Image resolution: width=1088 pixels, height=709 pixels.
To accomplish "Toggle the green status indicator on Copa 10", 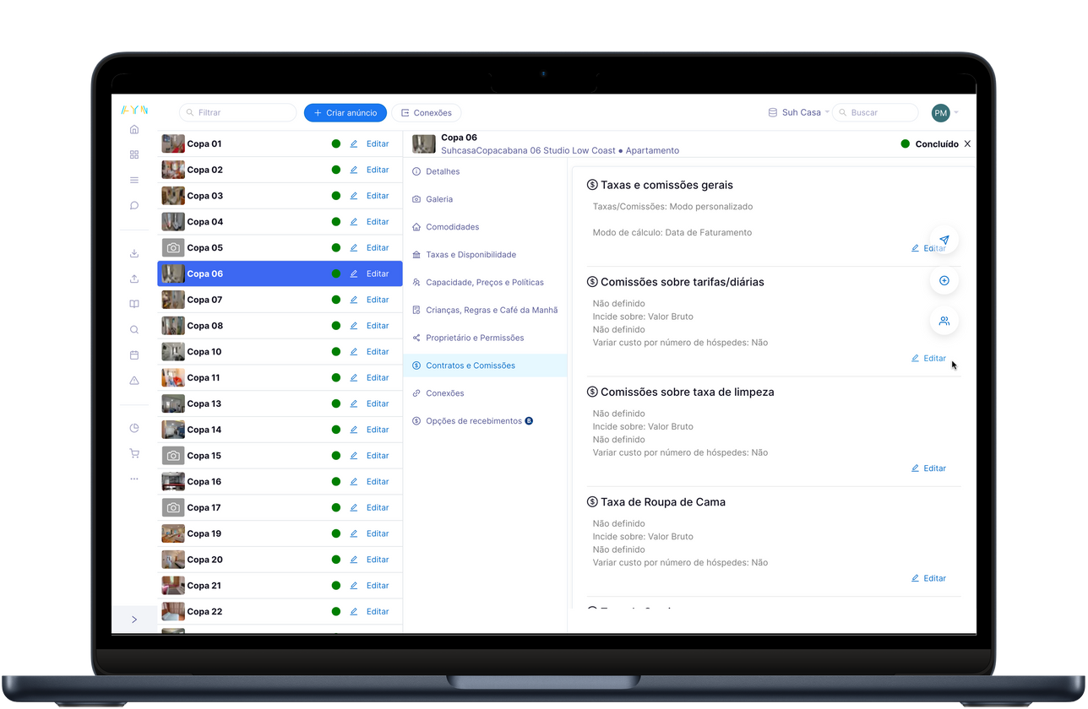I will pyautogui.click(x=336, y=352).
